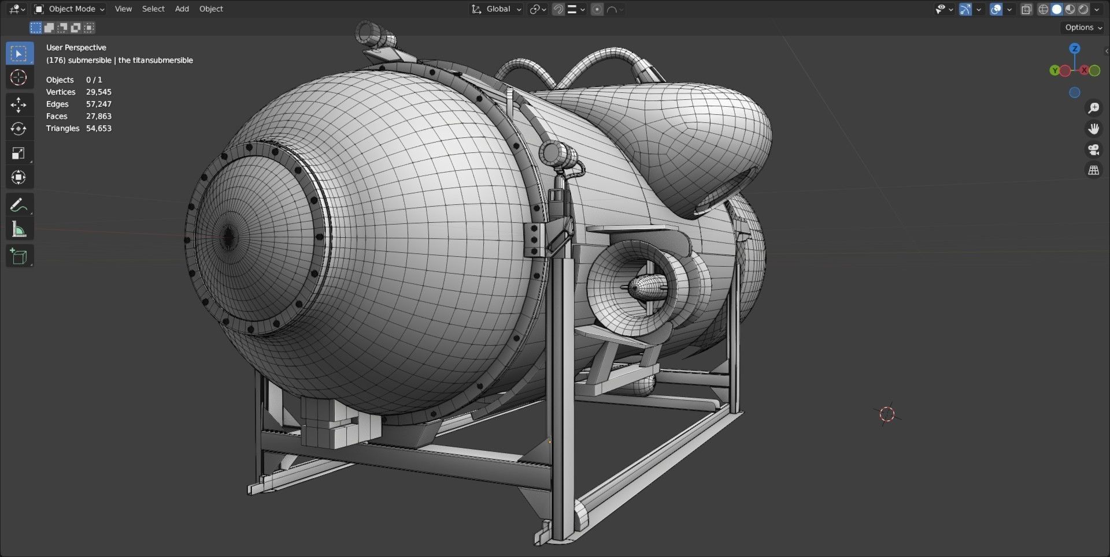Toggle show overlays button
The width and height of the screenshot is (1110, 557).
click(996, 9)
